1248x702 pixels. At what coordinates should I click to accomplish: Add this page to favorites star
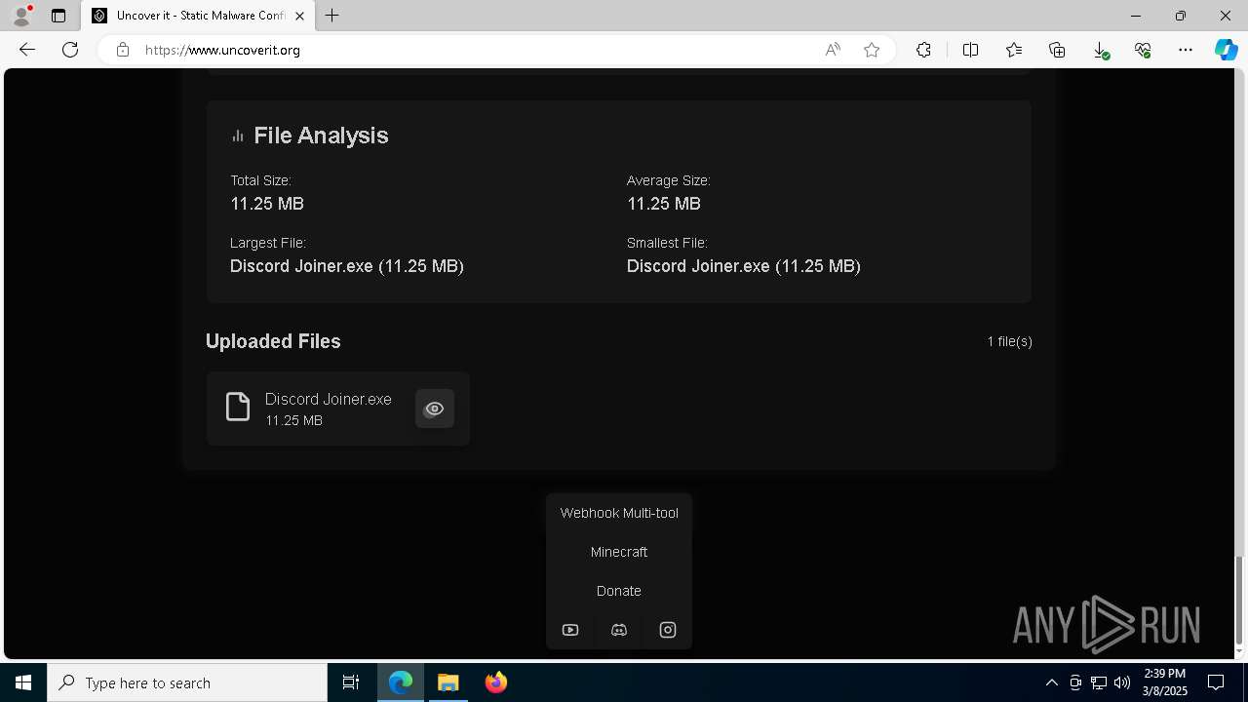[872, 50]
